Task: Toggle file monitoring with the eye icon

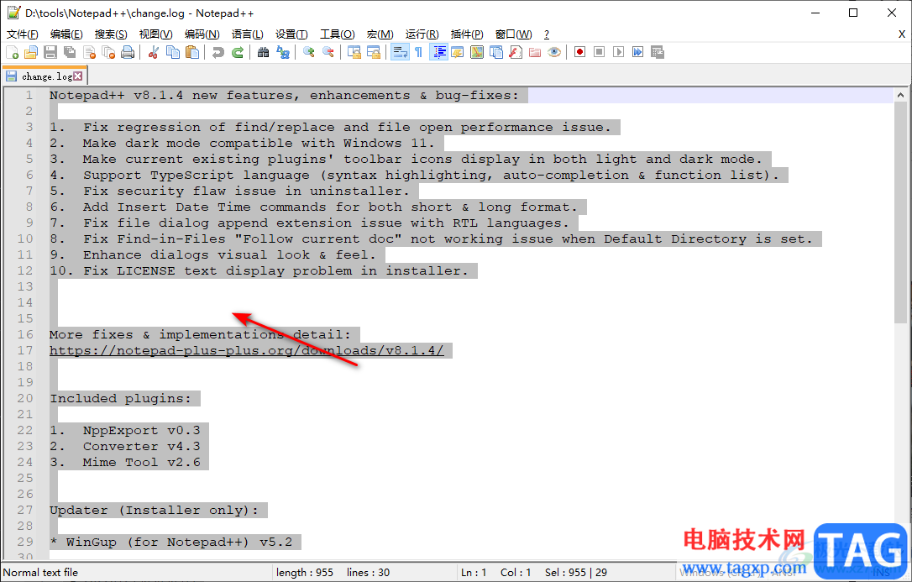Action: coord(554,52)
